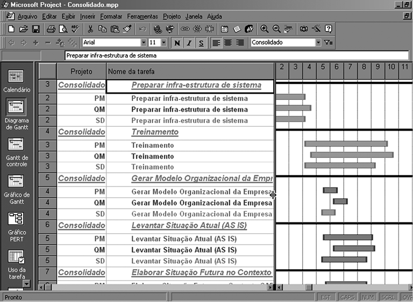Switch to Gráfico PERT view

(x=16, y=227)
